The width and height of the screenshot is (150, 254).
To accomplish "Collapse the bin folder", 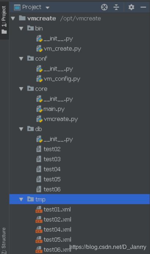I will click(21, 29).
